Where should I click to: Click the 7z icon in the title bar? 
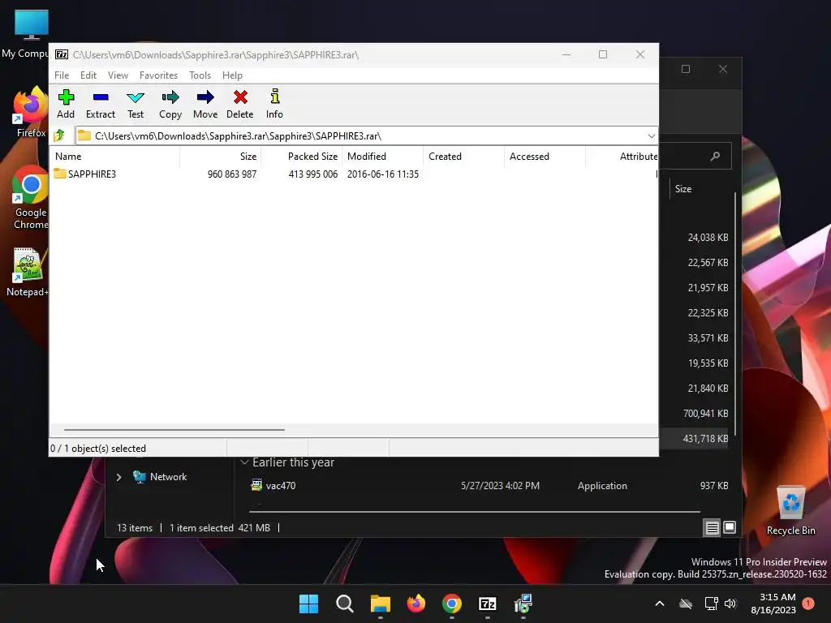coord(62,54)
